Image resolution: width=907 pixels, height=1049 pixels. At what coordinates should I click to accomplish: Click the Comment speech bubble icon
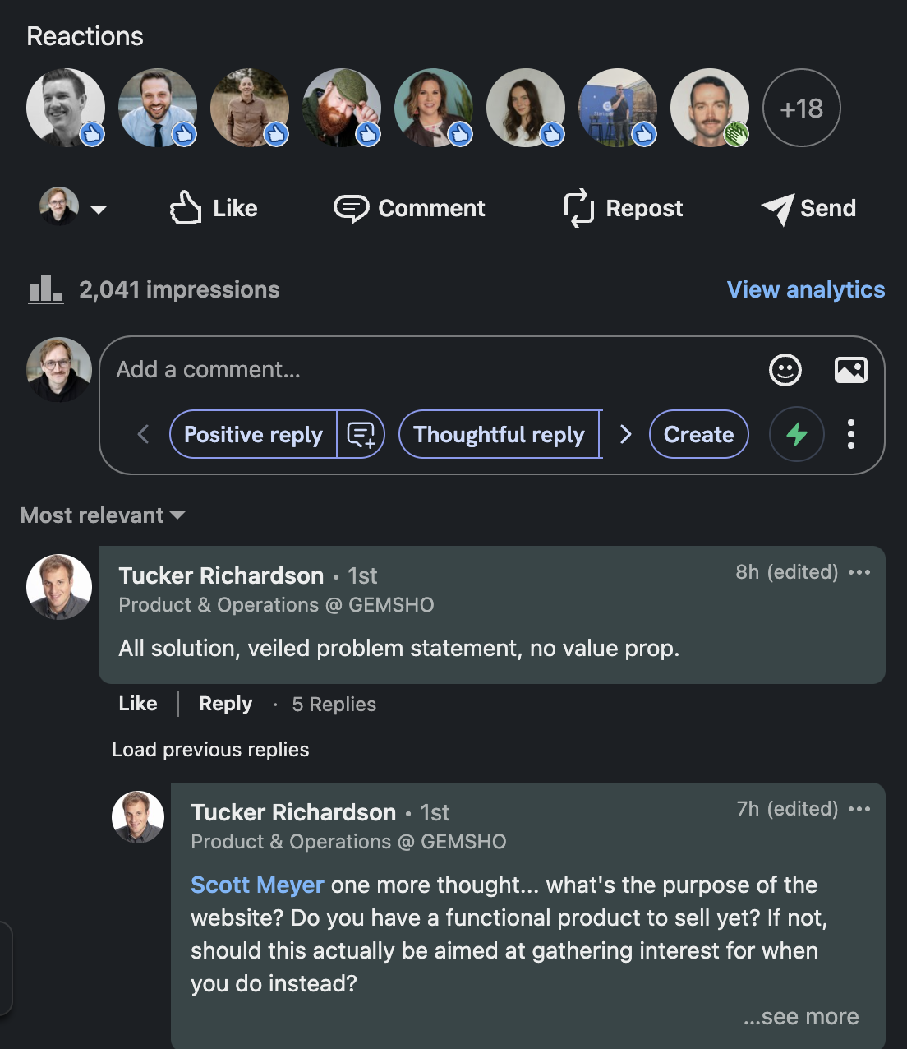(x=351, y=209)
